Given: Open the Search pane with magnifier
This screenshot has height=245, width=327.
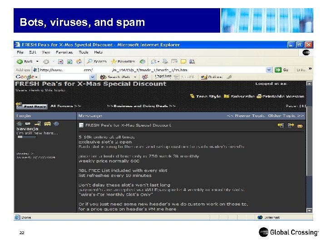Looking at the screenshot, I should [97, 61].
